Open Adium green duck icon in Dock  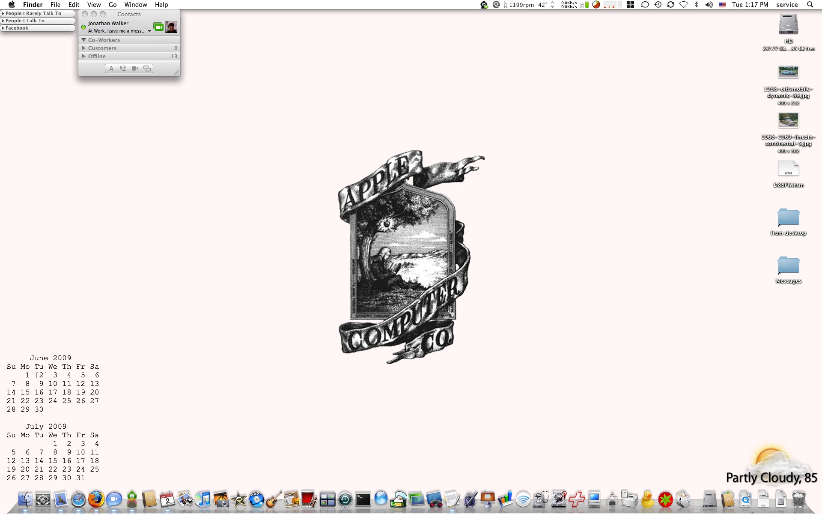tap(132, 499)
